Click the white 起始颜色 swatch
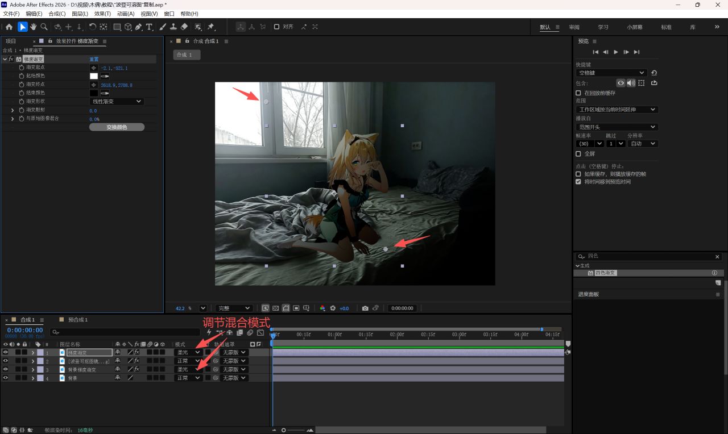Viewport: 728px width, 434px height. 94,76
